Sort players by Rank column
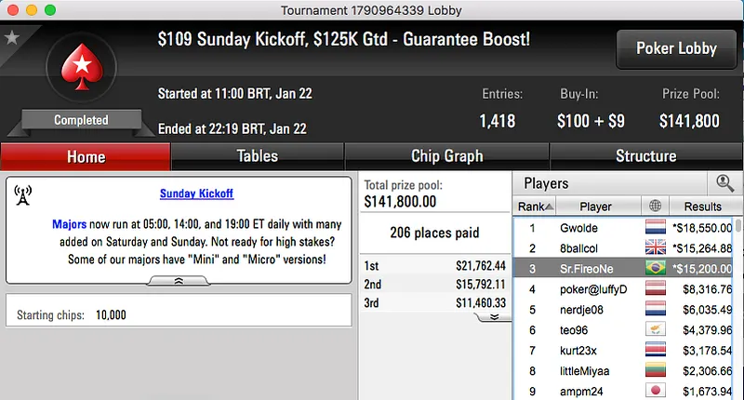The width and height of the screenshot is (744, 400). click(x=536, y=206)
